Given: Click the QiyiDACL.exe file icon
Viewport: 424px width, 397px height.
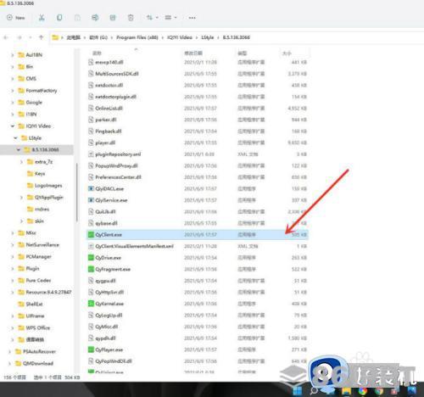Looking at the screenshot, I should coord(91,188).
